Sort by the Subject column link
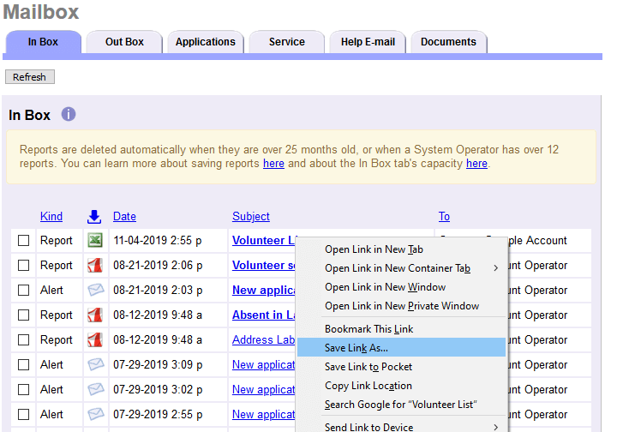The image size is (617, 432). point(250,216)
